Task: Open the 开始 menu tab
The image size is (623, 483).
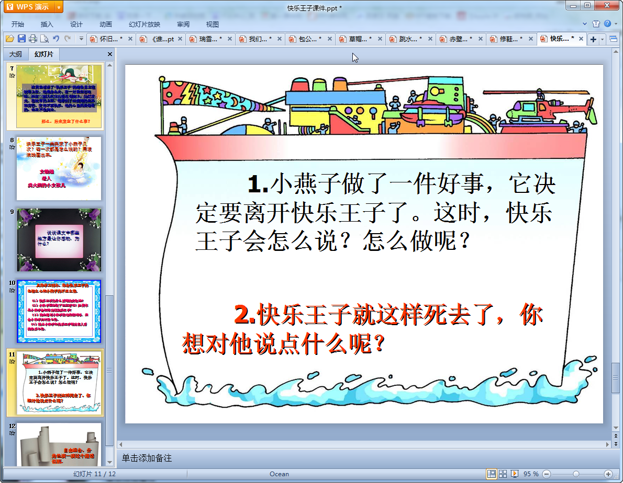Action: click(x=17, y=24)
